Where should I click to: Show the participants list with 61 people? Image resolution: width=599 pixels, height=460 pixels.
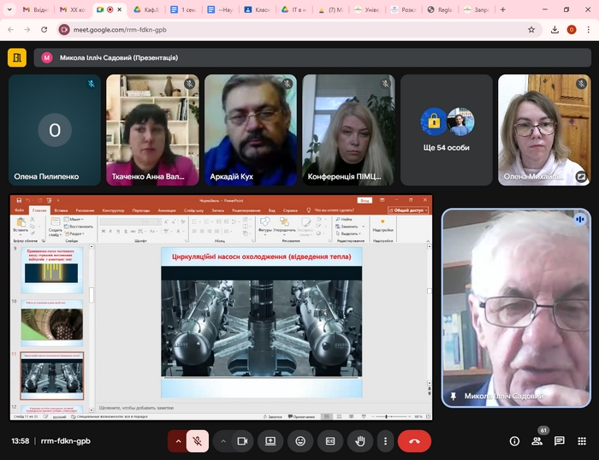pyautogui.click(x=537, y=441)
